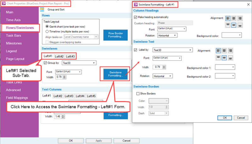Open Group by Text30 dropdown
The height and width of the screenshot is (144, 252).
(79, 63)
